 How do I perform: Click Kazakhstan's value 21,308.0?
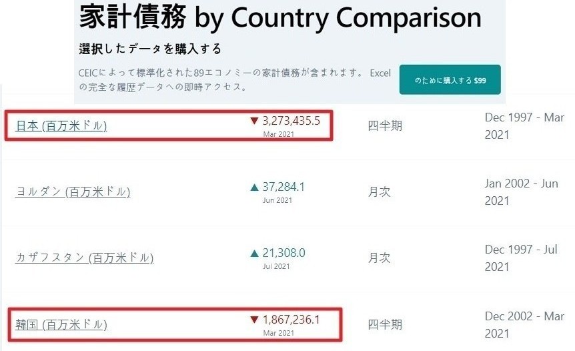click(283, 253)
